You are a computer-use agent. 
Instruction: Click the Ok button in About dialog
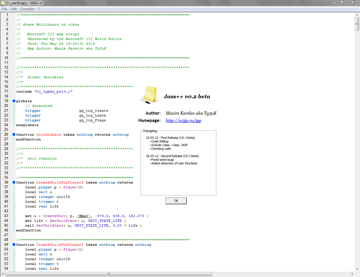[x=176, y=201]
